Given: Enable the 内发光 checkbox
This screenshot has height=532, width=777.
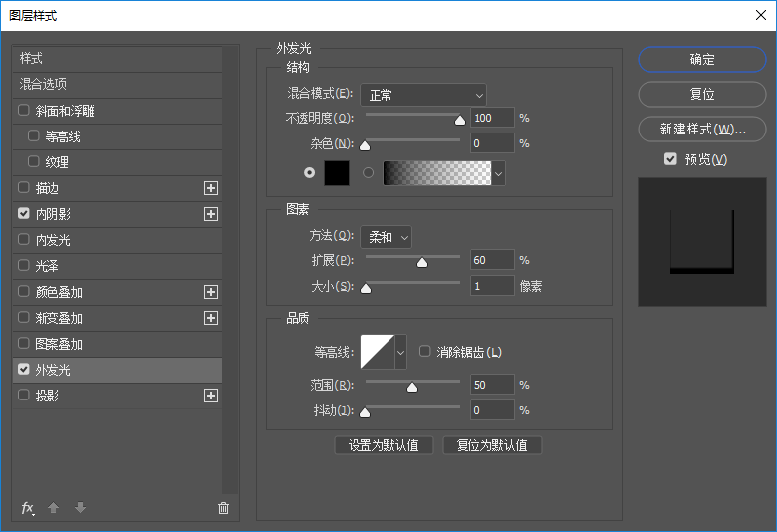Looking at the screenshot, I should pyautogui.click(x=23, y=239).
